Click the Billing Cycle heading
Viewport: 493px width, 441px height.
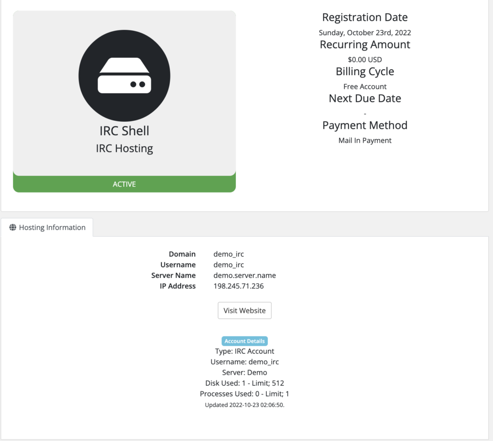(365, 71)
